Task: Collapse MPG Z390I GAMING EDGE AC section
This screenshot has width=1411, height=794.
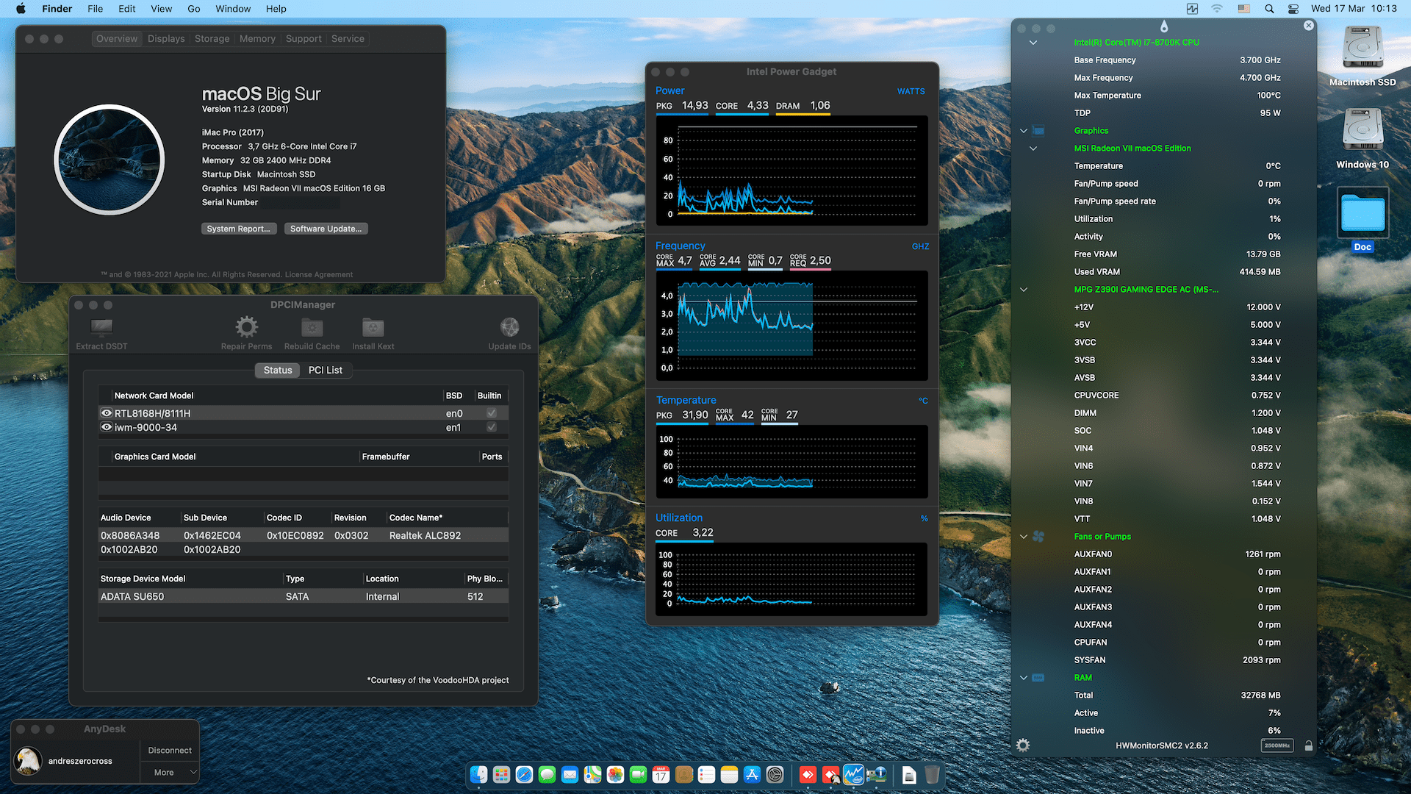Action: [x=1024, y=290]
